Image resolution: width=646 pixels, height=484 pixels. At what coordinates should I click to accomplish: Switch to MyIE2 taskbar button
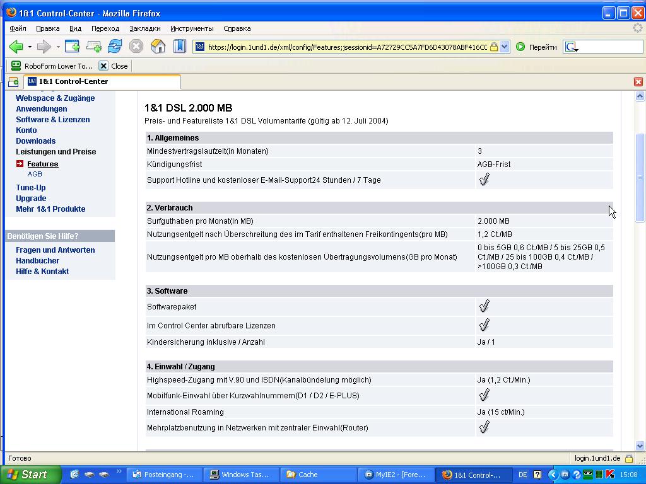(x=396, y=475)
